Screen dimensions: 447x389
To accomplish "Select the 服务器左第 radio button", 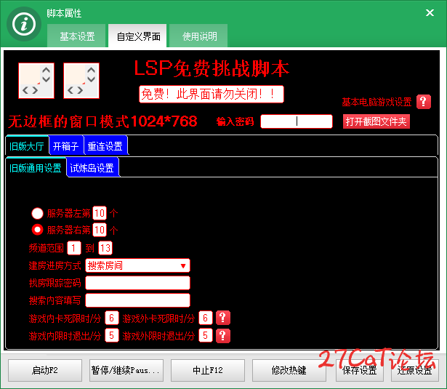I will point(37,213).
